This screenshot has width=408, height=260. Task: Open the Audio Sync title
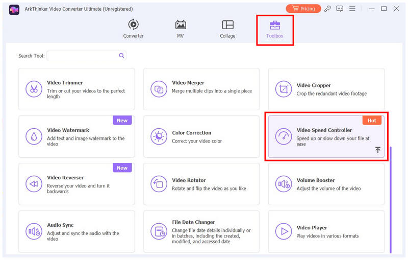click(x=60, y=225)
